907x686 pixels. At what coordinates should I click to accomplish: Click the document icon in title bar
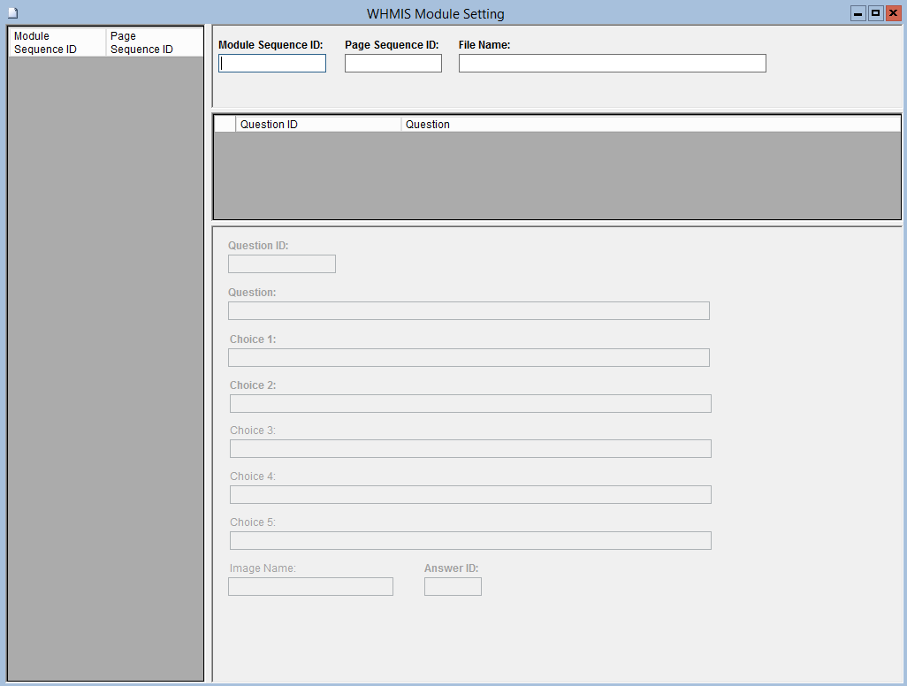(12, 13)
